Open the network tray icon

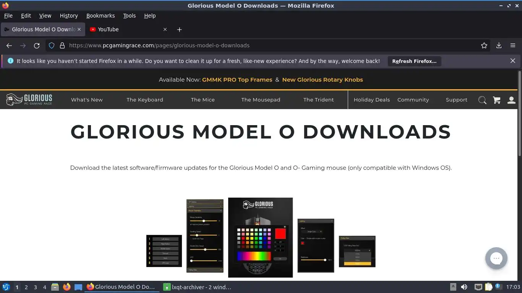pos(478,287)
